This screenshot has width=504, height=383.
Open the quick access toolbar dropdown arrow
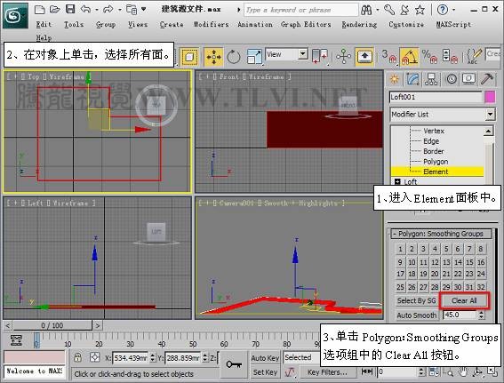tap(144, 9)
